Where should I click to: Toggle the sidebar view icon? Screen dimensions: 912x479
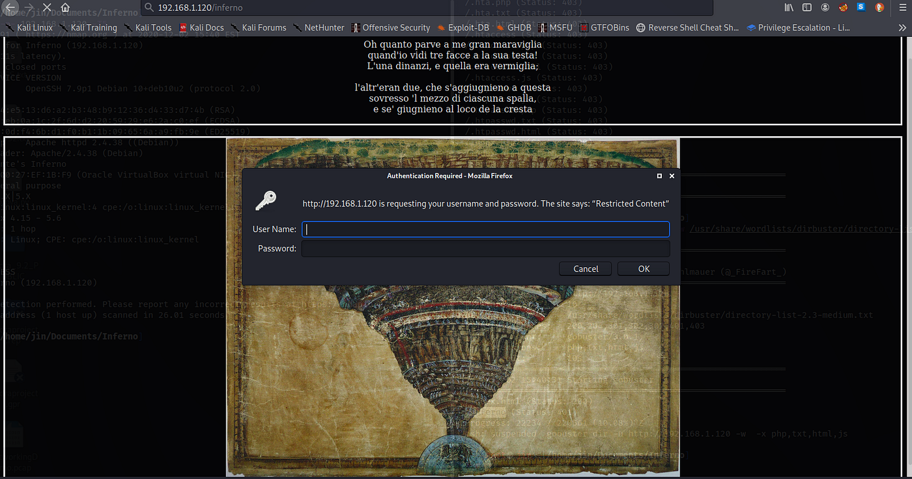pyautogui.click(x=807, y=7)
